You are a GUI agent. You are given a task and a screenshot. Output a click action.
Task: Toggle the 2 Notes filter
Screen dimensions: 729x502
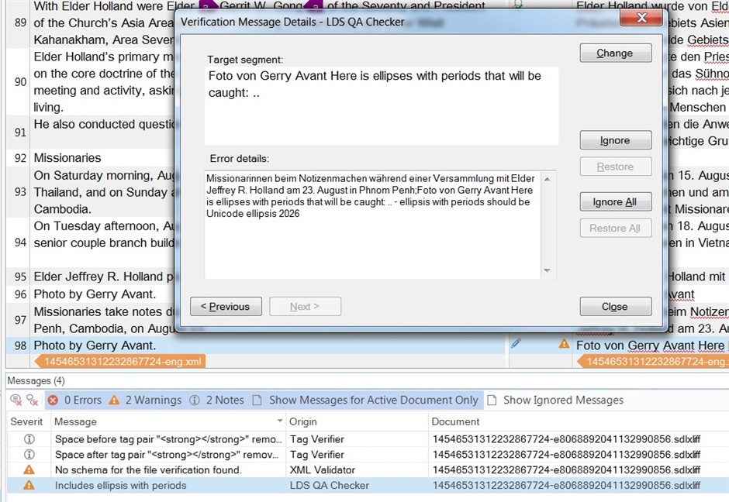217,401
